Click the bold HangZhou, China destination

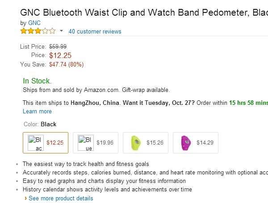click(95, 103)
